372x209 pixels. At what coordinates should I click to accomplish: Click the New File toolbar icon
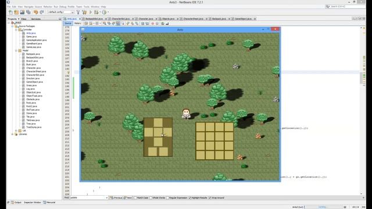pos(10,12)
